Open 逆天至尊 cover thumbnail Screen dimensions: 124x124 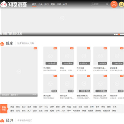(50, 84)
